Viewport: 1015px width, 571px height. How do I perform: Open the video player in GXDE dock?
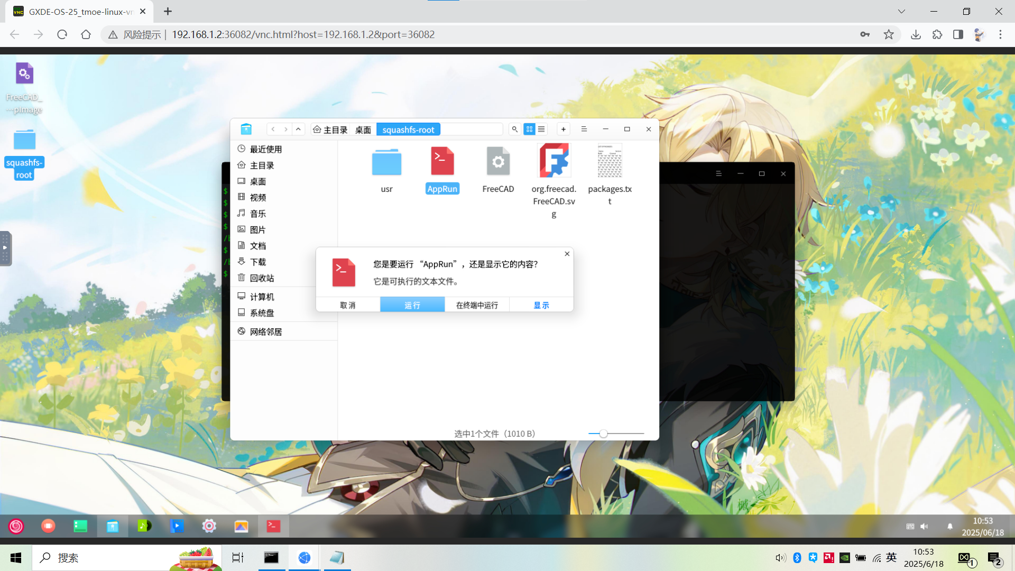point(177,526)
